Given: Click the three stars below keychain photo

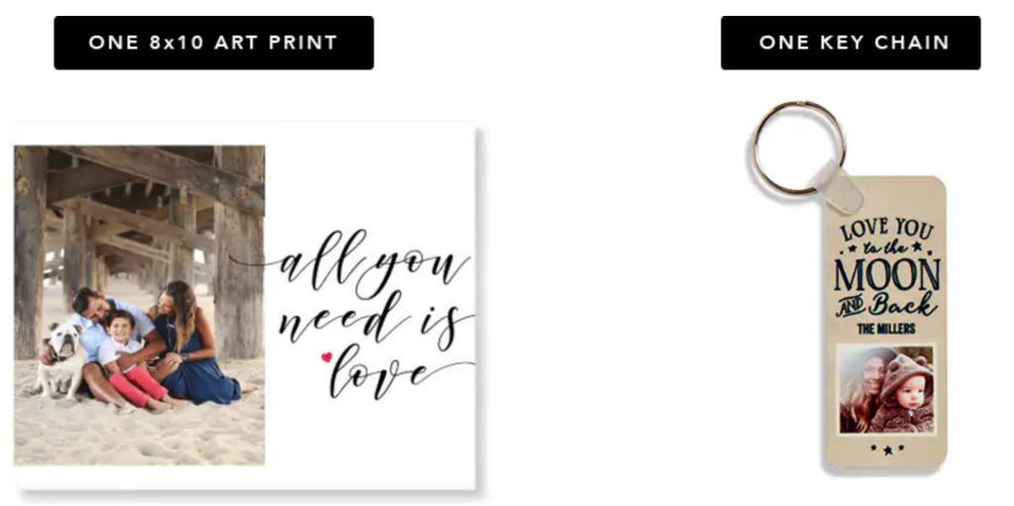Looking at the screenshot, I should [886, 448].
